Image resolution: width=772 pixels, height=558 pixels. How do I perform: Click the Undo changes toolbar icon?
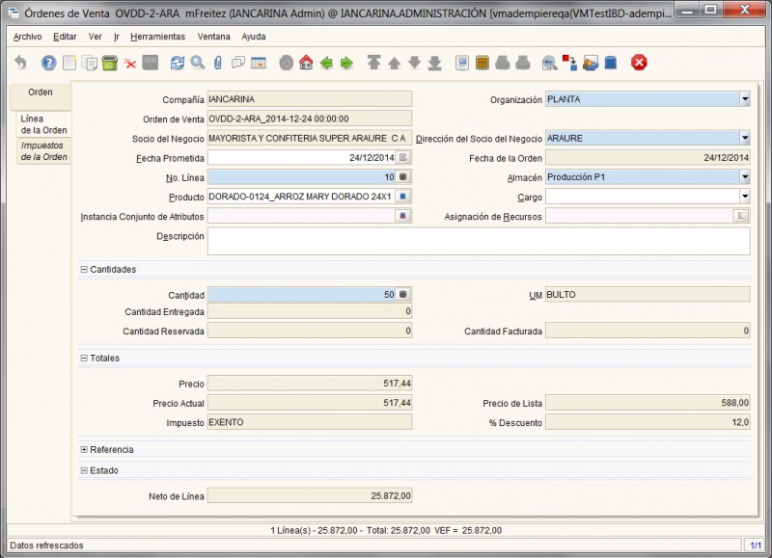point(20,63)
